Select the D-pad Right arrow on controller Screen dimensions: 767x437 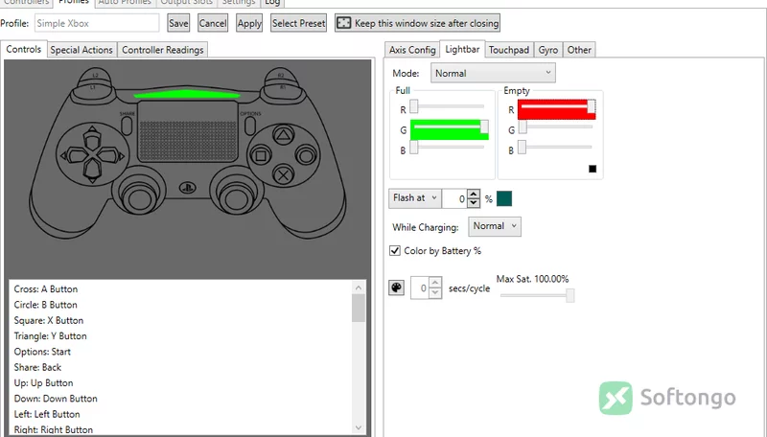click(110, 156)
